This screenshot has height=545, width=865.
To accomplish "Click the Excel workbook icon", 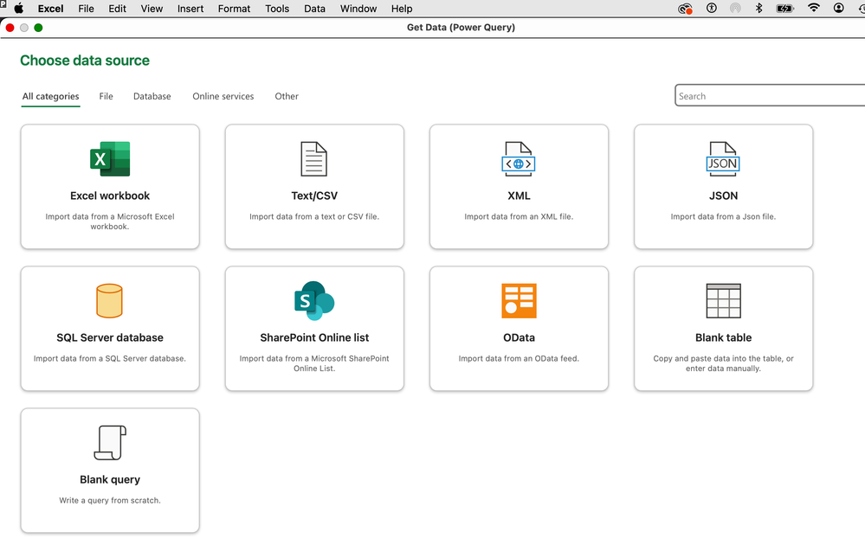I will pyautogui.click(x=110, y=158).
